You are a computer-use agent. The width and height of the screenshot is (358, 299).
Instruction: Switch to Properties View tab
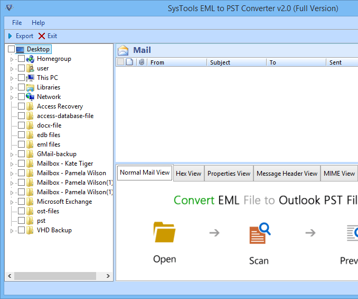(229, 174)
